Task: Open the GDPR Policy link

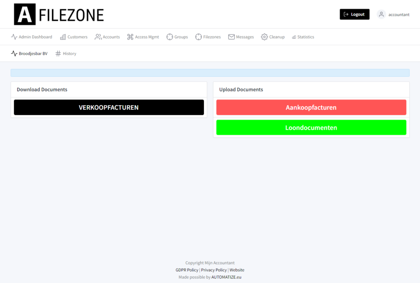Action: (x=187, y=270)
